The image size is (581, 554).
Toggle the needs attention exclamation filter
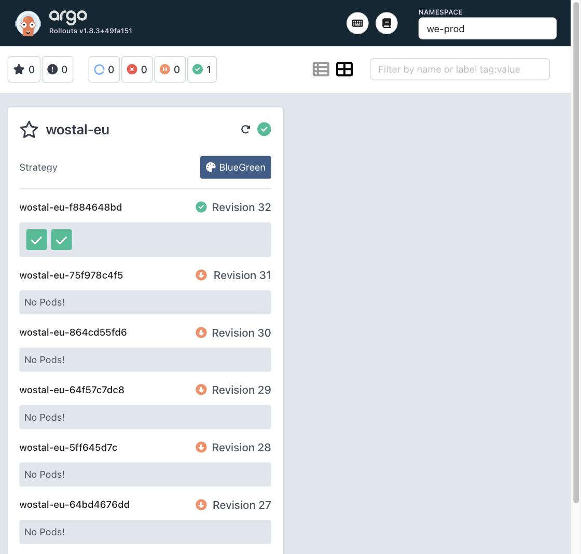[58, 70]
